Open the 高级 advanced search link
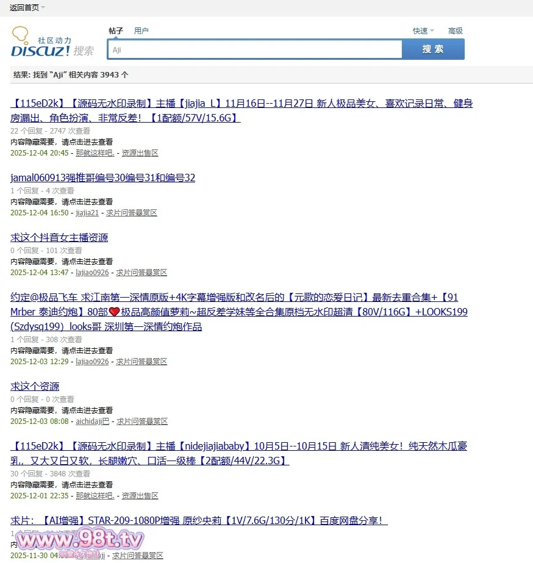This screenshot has width=533, height=563. pos(455,30)
